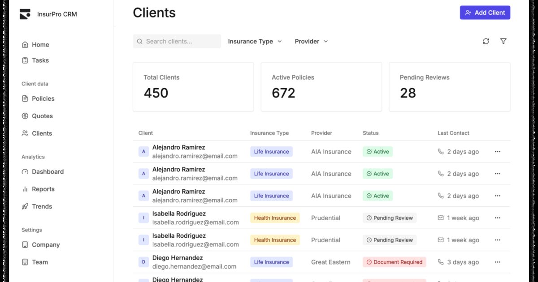
Task: Click the Document Required status badge
Action: coord(394,262)
